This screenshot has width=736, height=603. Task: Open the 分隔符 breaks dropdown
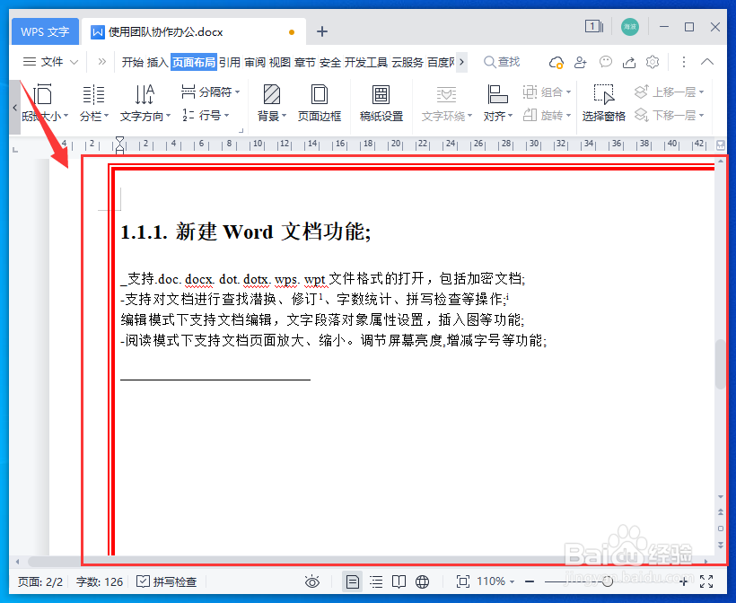pyautogui.click(x=211, y=92)
